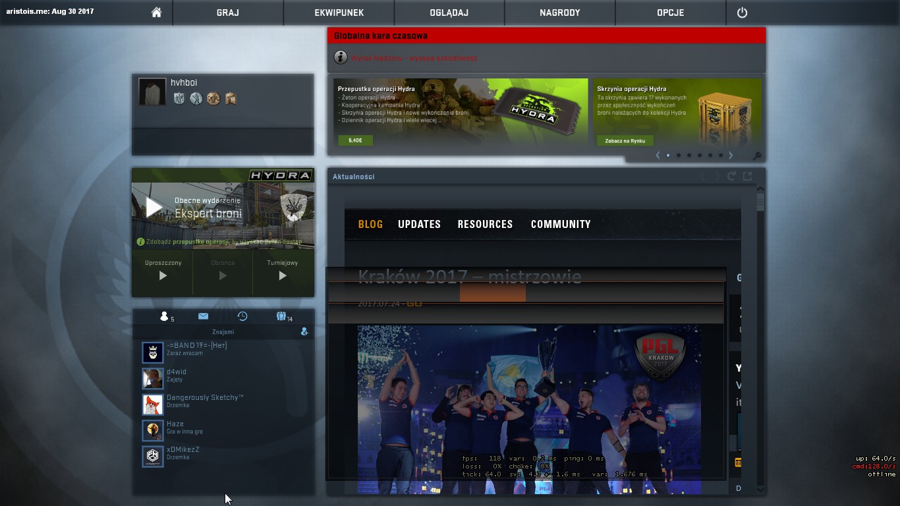Screen dimensions: 900x506
Task: Click the Zobacz na Rynku button
Action: pyautogui.click(x=625, y=140)
